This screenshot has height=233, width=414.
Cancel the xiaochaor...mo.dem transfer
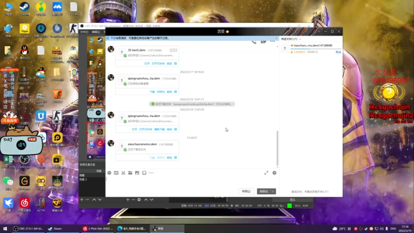(338, 52)
